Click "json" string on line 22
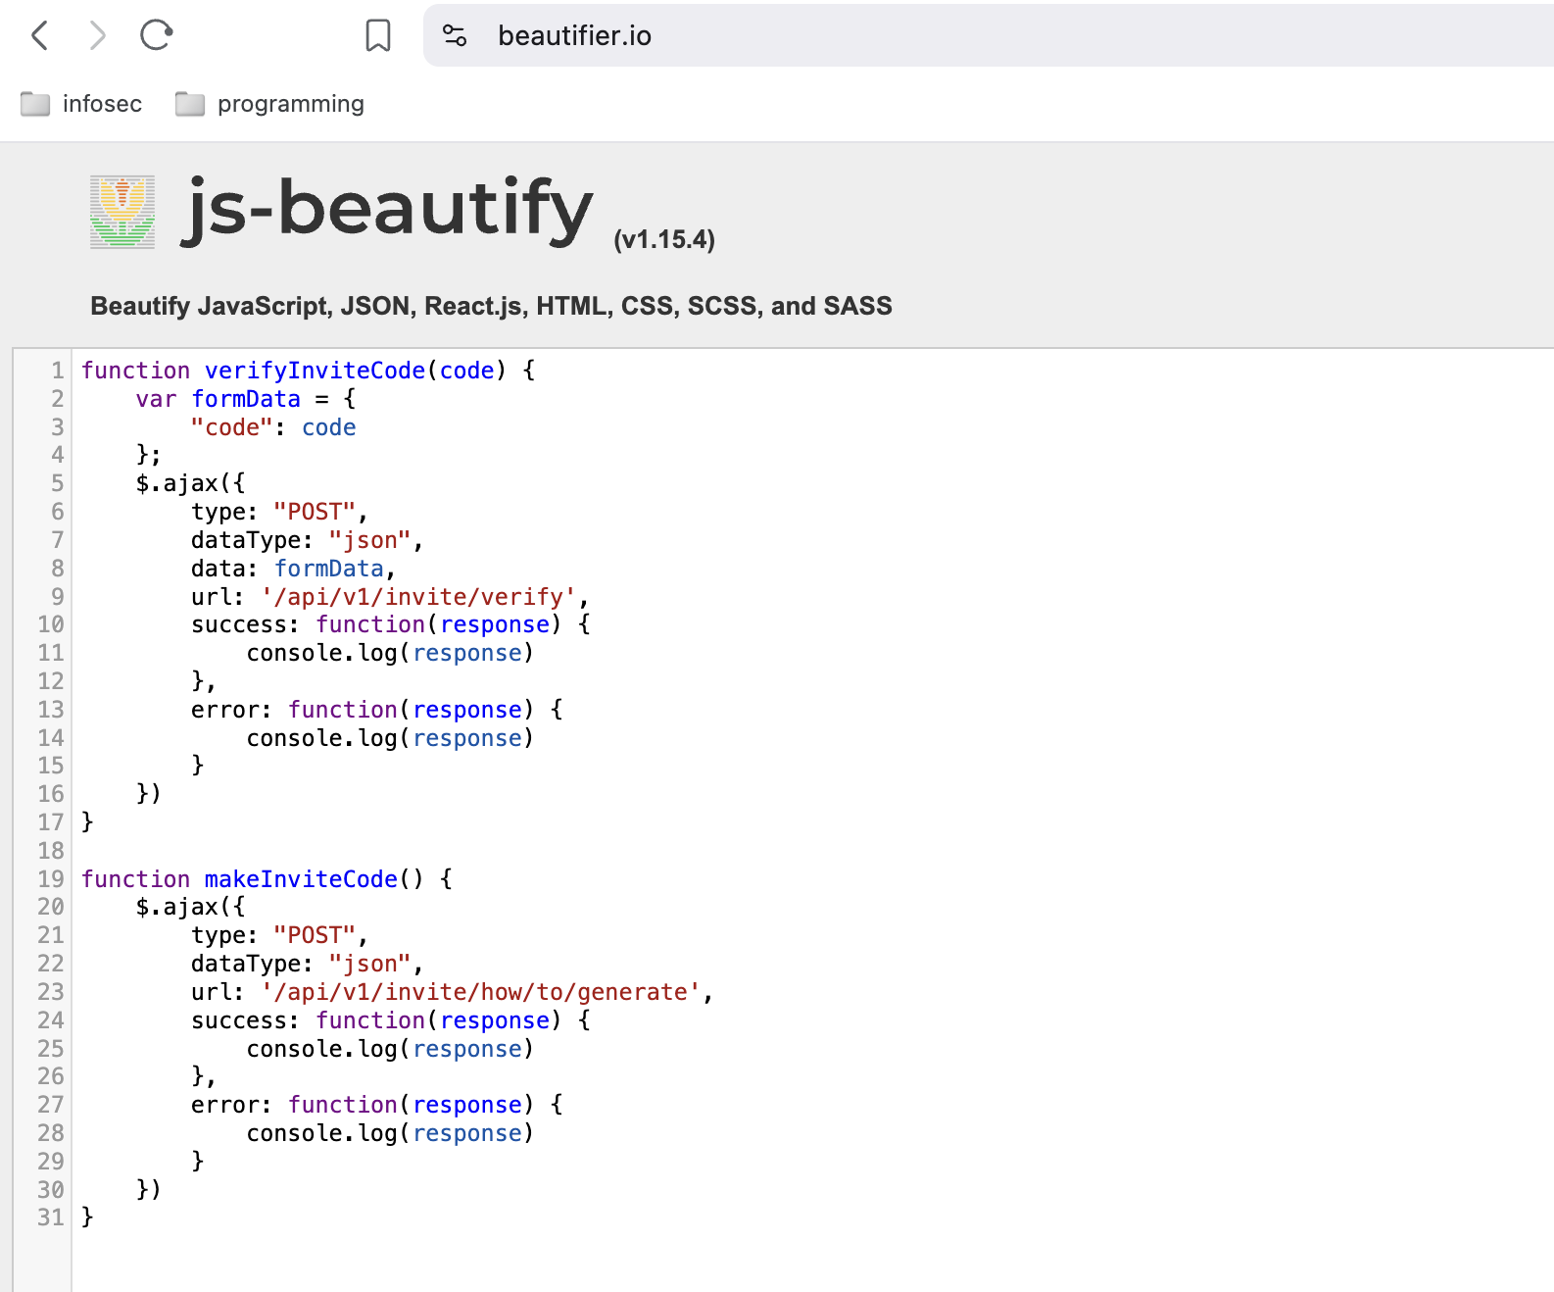1554x1292 pixels. click(x=369, y=964)
